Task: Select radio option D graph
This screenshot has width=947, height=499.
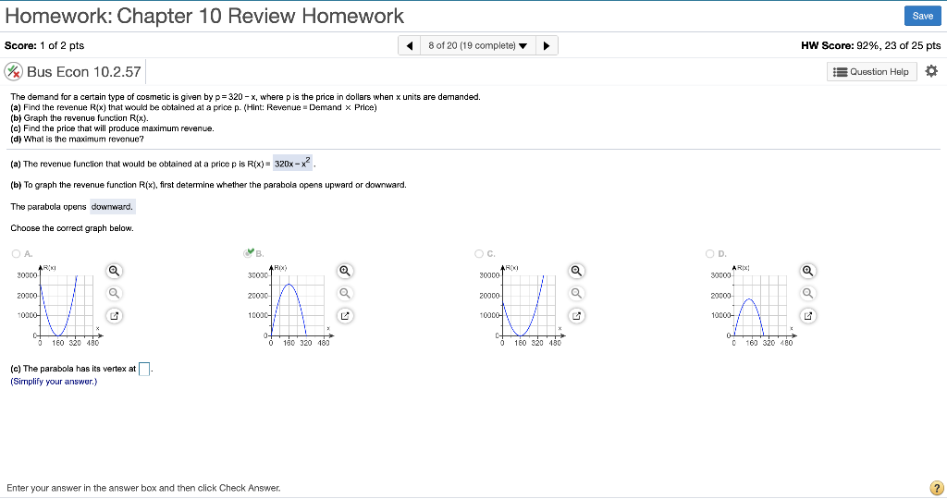Action: pyautogui.click(x=710, y=253)
